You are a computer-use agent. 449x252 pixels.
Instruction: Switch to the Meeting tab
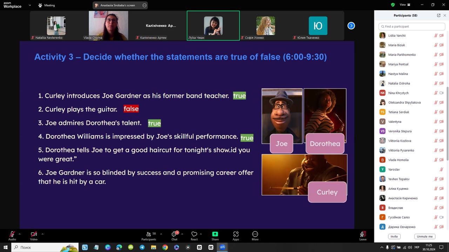pyautogui.click(x=47, y=5)
